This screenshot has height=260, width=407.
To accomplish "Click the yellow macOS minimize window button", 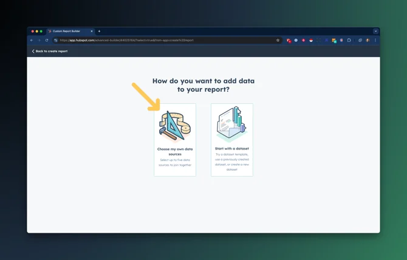I will coord(37,31).
